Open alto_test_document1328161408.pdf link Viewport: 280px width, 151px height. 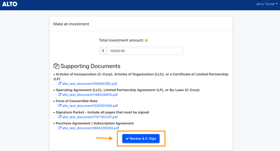pyautogui.click(x=90, y=106)
